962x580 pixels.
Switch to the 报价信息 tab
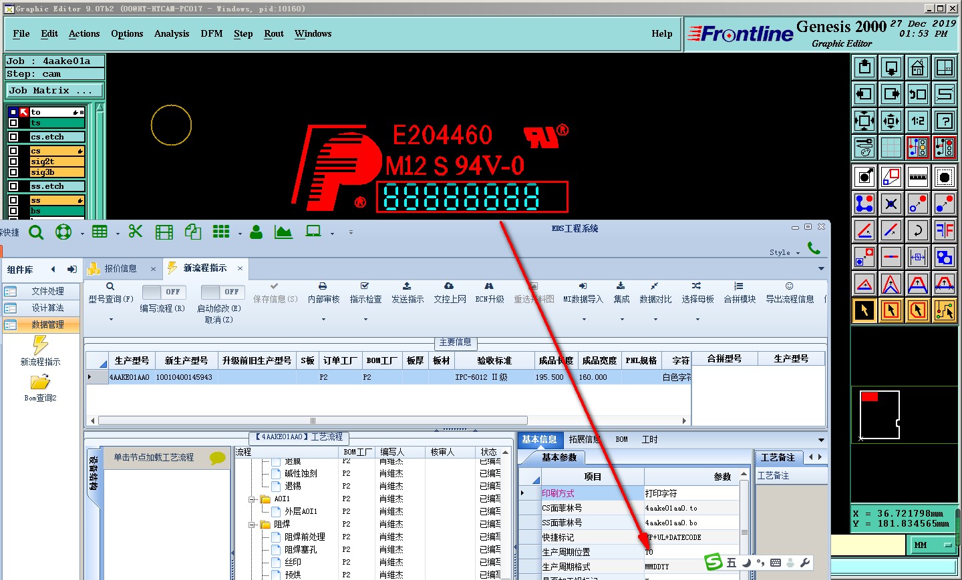click(123, 268)
